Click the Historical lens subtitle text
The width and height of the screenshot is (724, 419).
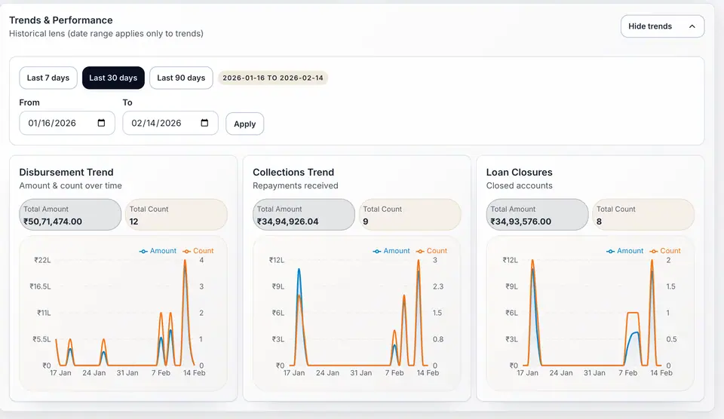point(106,34)
